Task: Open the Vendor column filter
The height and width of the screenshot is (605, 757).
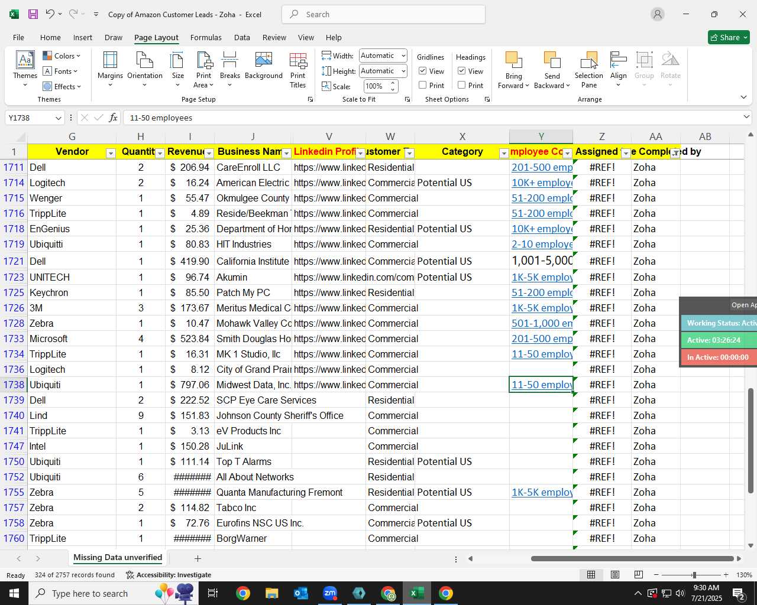Action: 111,154
